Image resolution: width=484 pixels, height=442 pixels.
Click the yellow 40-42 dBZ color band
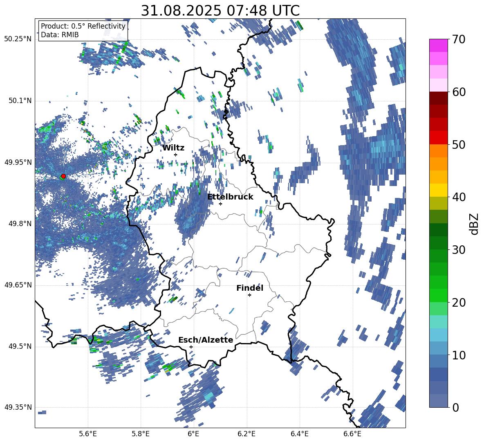click(438, 190)
